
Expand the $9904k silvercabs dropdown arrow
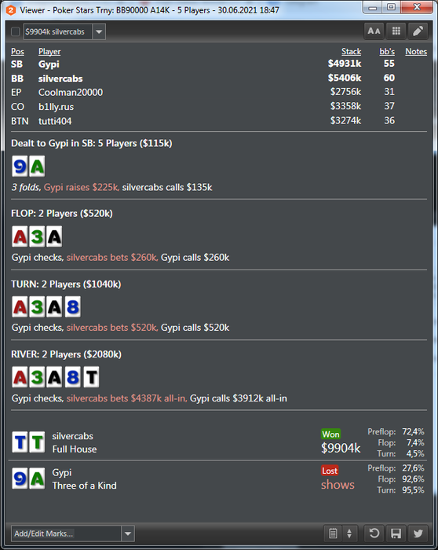[x=99, y=32]
